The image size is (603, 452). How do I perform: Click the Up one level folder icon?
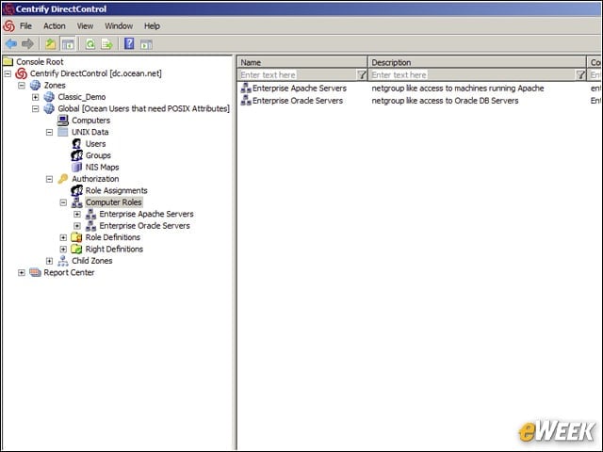coord(50,44)
